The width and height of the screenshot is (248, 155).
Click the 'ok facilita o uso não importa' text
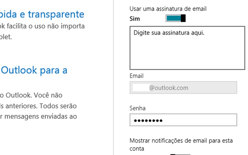[42, 26]
